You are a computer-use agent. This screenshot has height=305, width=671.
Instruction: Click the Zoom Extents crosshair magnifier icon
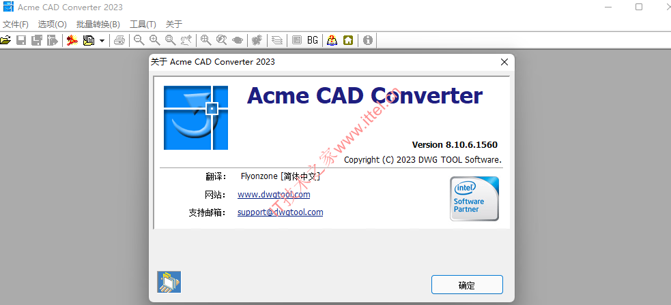point(206,41)
